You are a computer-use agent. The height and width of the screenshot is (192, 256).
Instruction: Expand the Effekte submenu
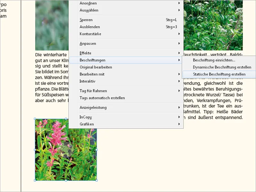(85, 53)
